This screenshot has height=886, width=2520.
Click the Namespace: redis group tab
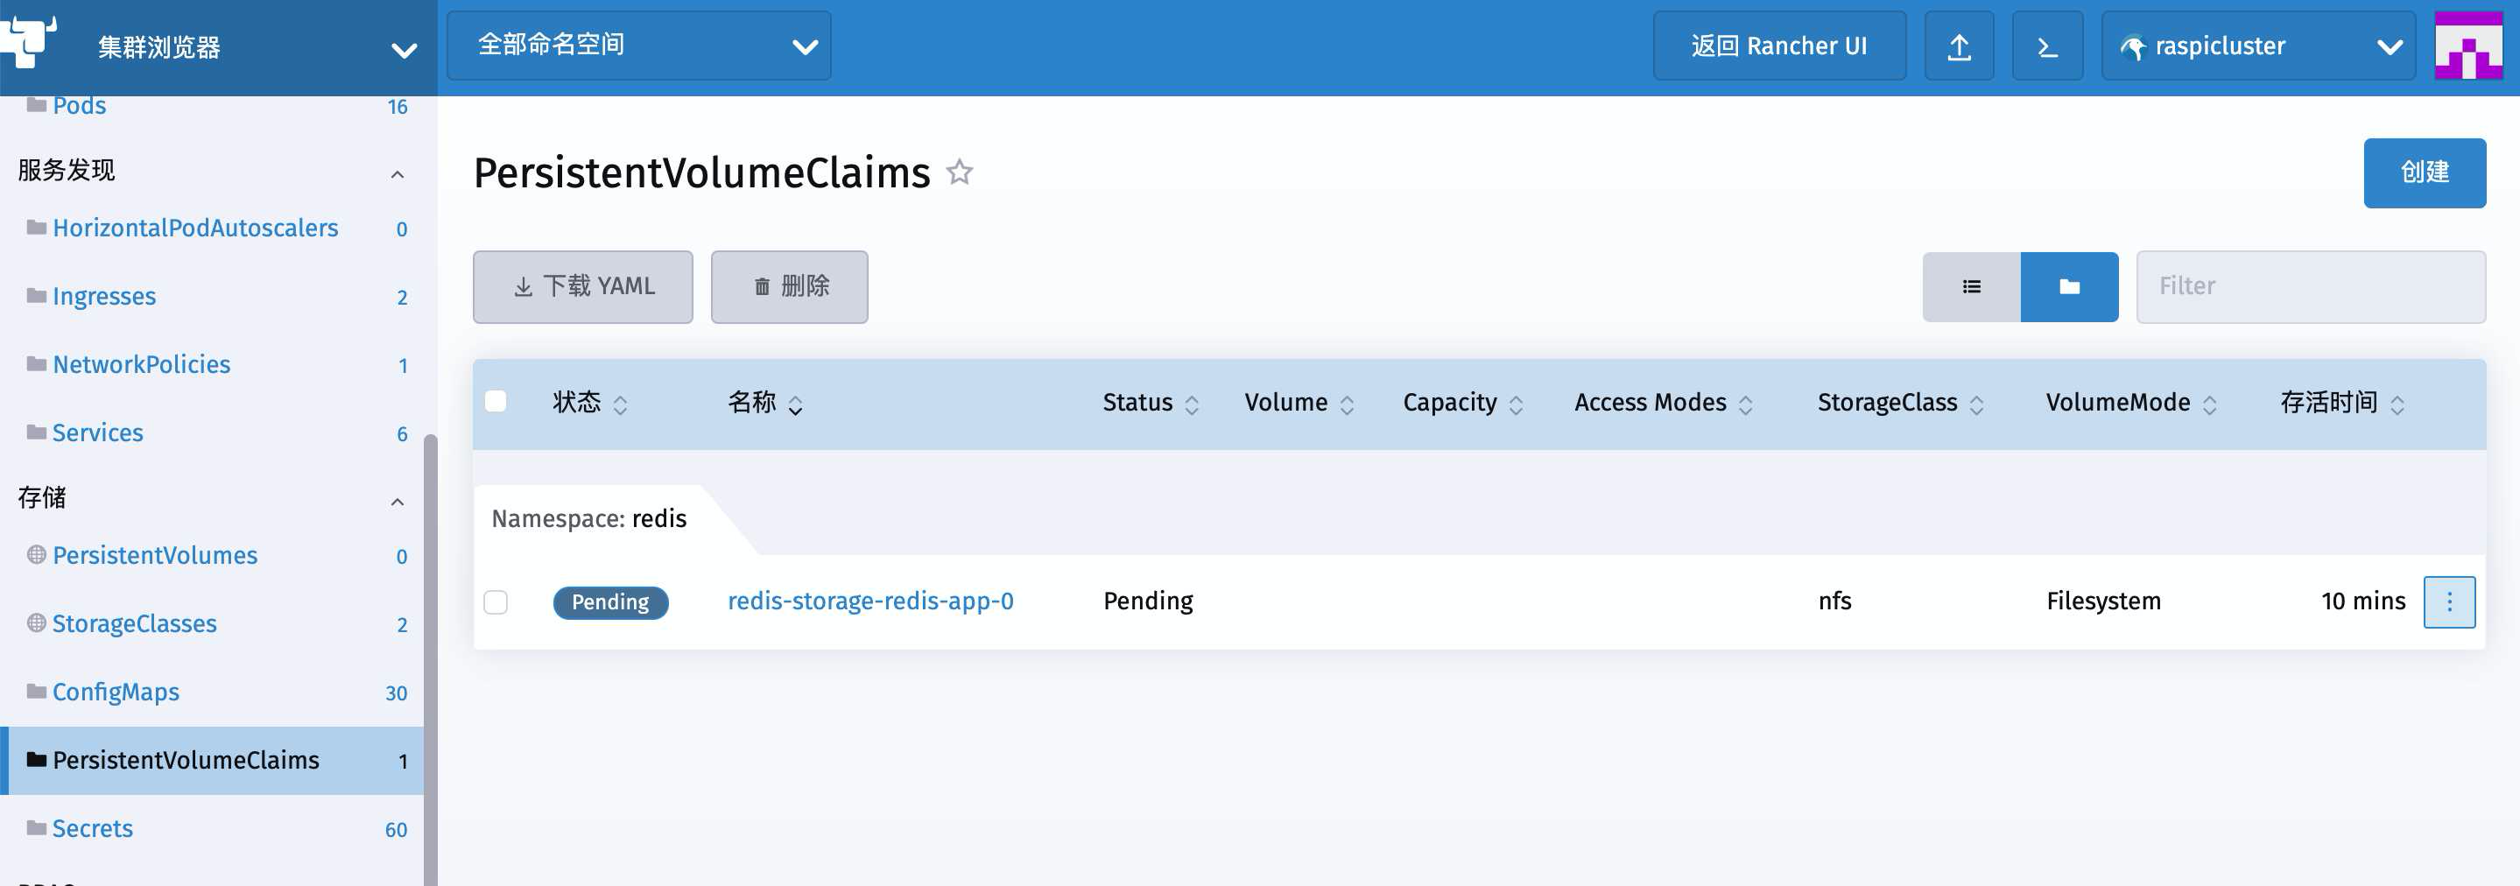(589, 518)
